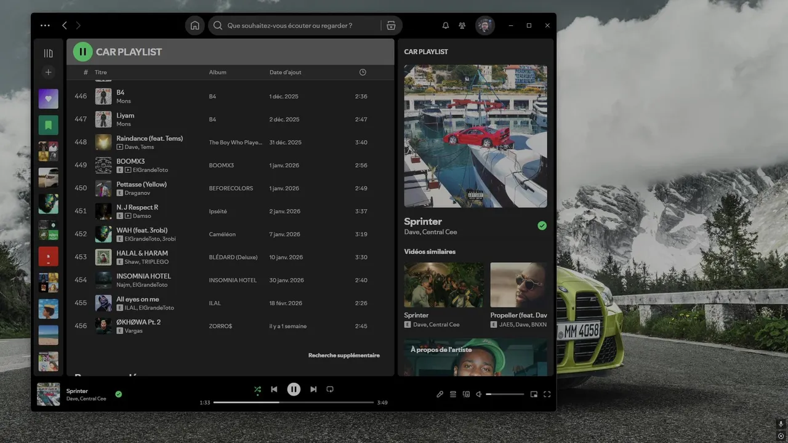Open the Sprinter similar video thumbnail

pos(444,285)
